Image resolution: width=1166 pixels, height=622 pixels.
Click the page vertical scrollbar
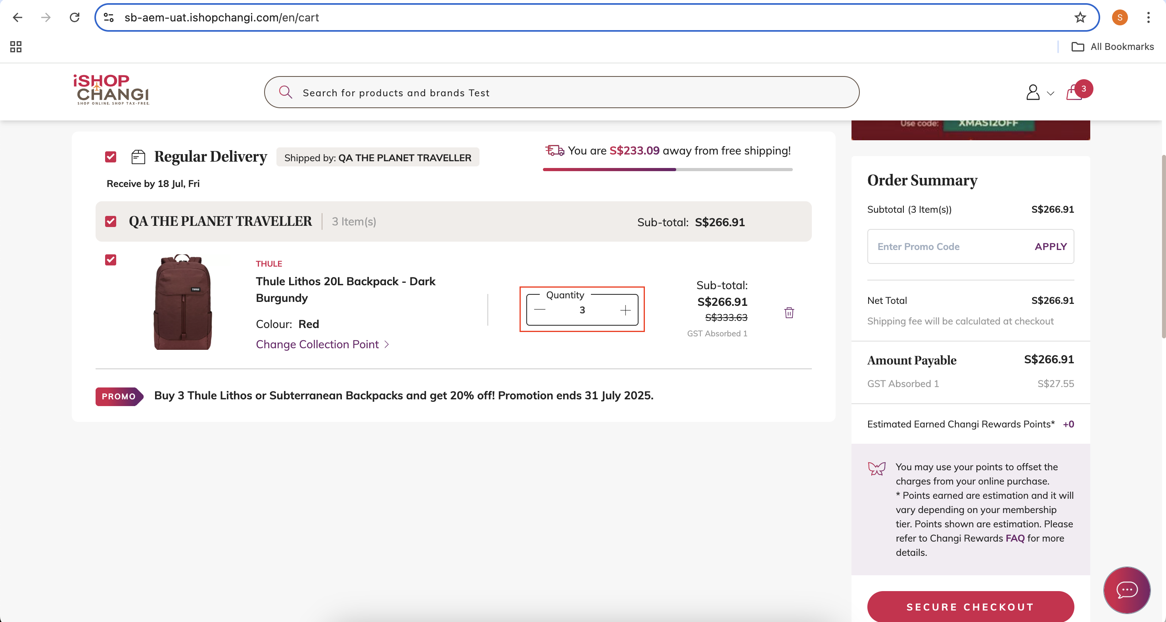click(1163, 246)
